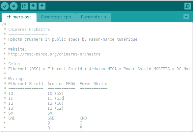
Task: Click '2' in the Arduino MEGA column
Action: [49, 123]
